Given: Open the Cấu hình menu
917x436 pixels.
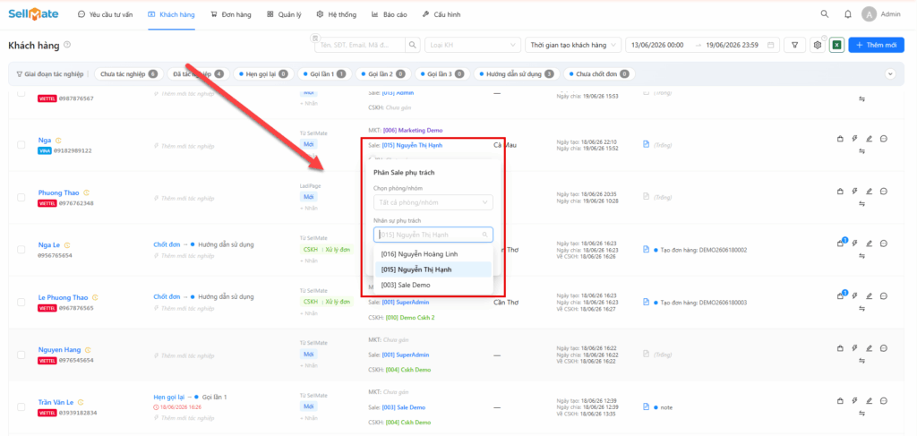Looking at the screenshot, I should (x=441, y=14).
